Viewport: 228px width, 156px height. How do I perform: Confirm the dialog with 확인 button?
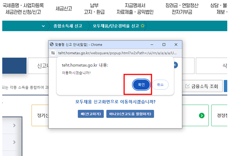pyautogui.click(x=141, y=85)
